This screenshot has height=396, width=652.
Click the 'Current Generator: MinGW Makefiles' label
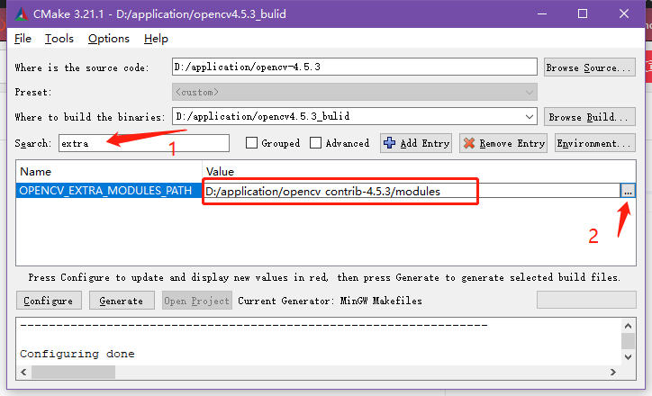(x=330, y=301)
